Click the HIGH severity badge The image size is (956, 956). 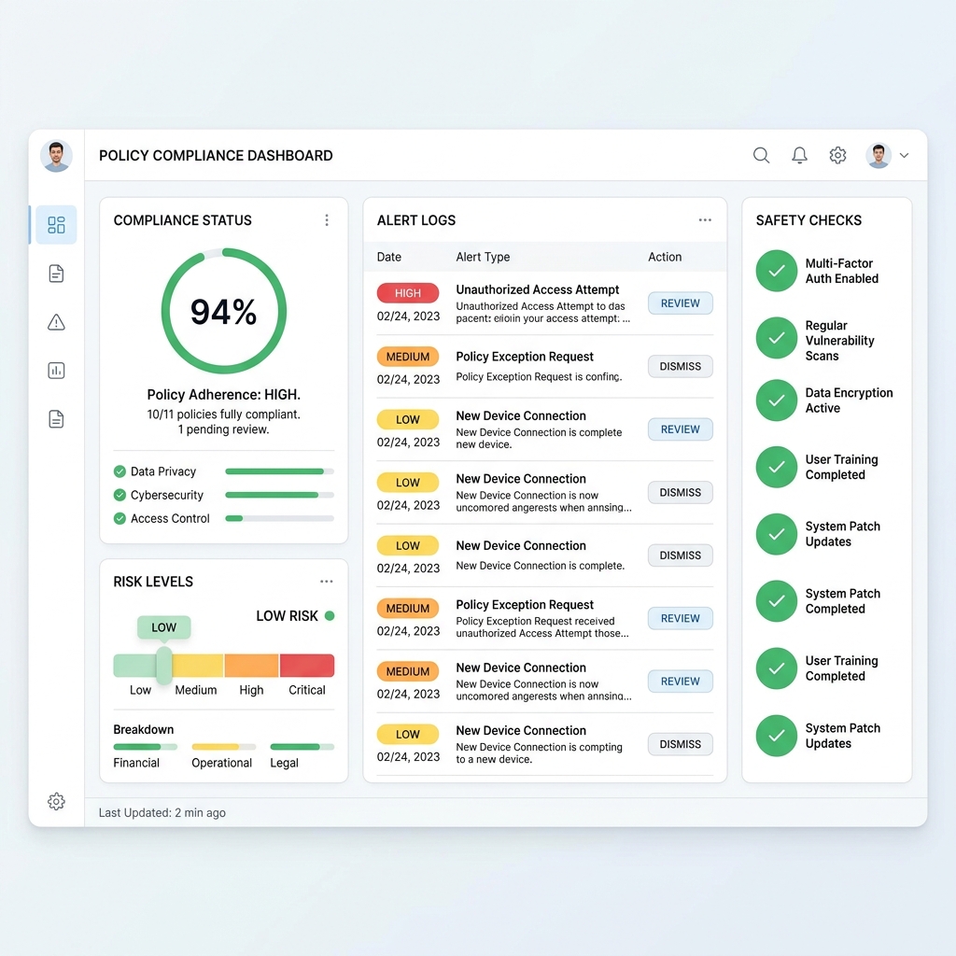[x=408, y=293]
